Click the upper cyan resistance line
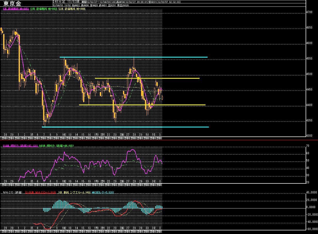 [133, 57]
